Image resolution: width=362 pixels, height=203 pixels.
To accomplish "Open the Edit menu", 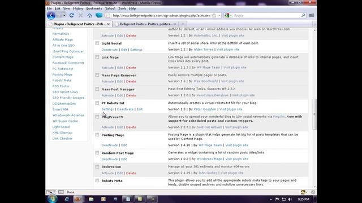I will tap(57, 8).
